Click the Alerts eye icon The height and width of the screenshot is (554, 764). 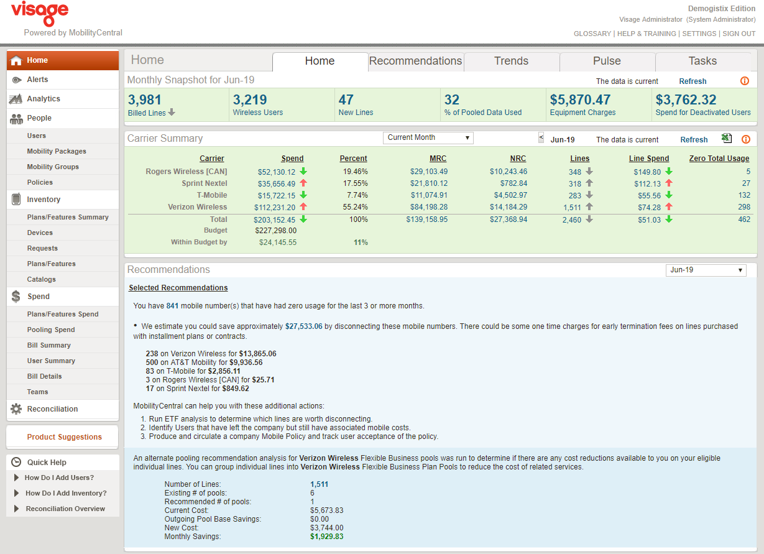(16, 80)
